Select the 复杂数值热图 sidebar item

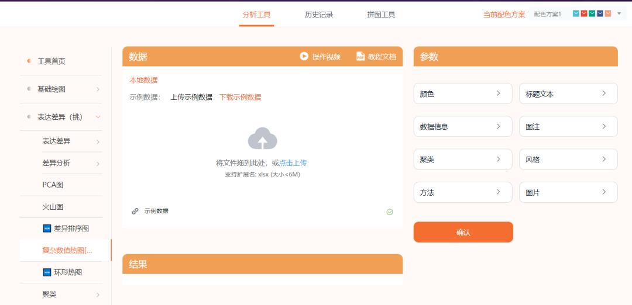(66, 250)
